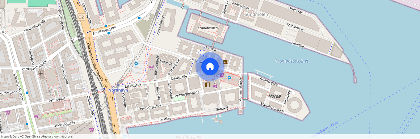Click the Vardegade street label
The image size is (420, 139).
click(x=31, y=57)
